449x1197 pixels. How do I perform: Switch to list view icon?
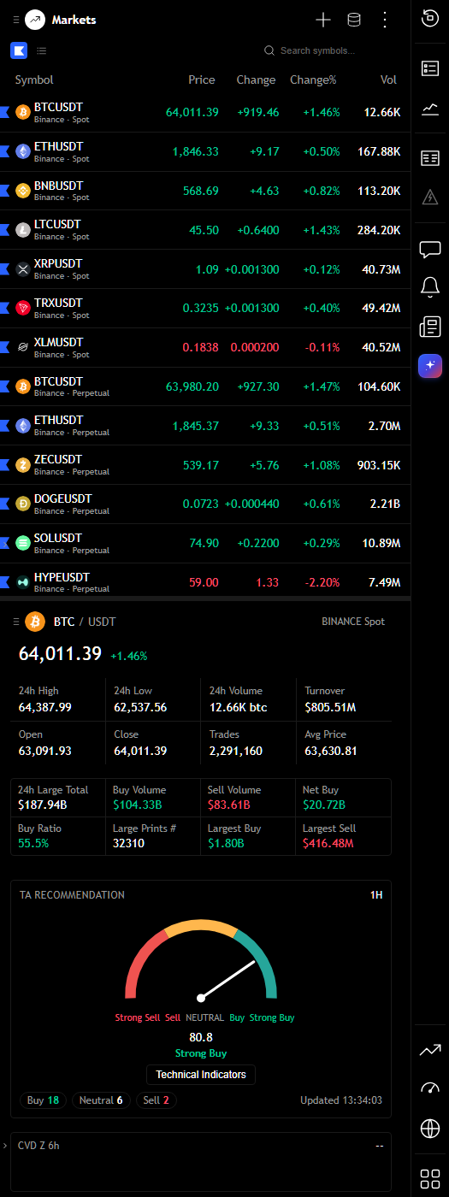pos(42,50)
